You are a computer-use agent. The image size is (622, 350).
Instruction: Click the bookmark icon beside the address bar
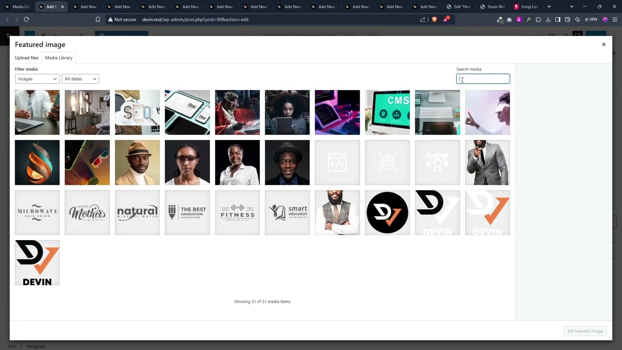(98, 19)
